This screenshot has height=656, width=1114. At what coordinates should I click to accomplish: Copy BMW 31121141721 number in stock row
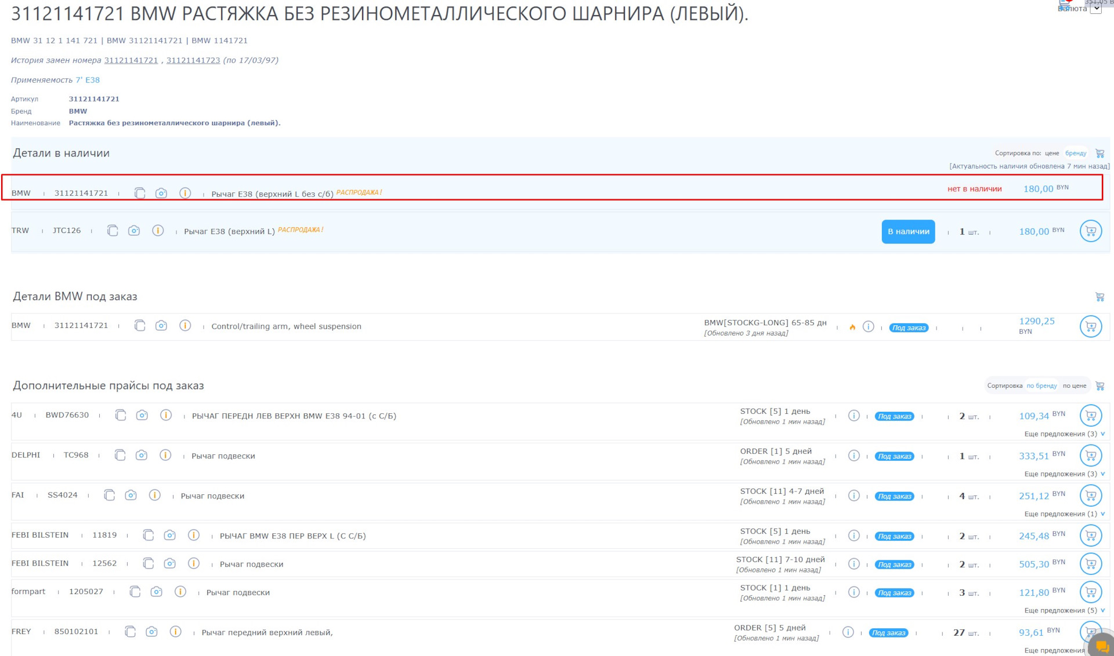click(x=140, y=193)
